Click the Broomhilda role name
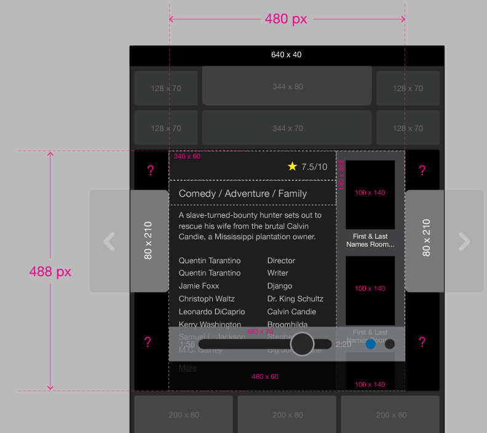This screenshot has width=487, height=433. (x=287, y=324)
